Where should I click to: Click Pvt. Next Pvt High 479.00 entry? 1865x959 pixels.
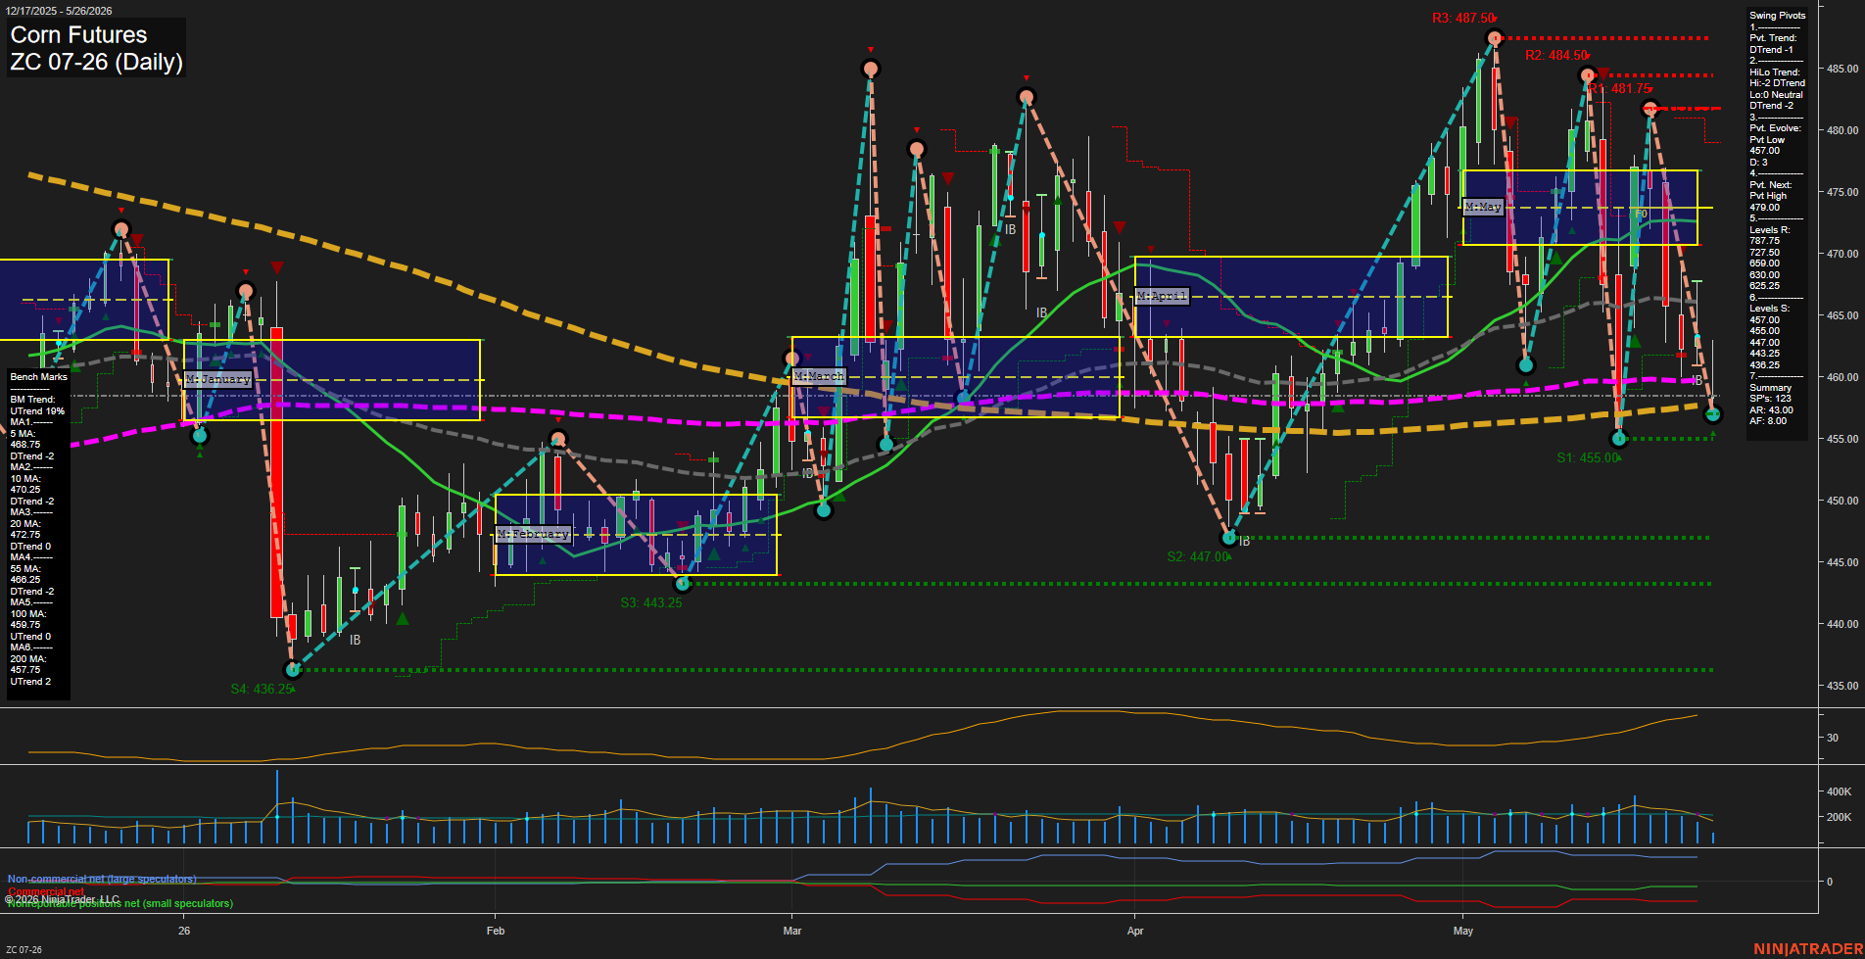tap(1770, 196)
